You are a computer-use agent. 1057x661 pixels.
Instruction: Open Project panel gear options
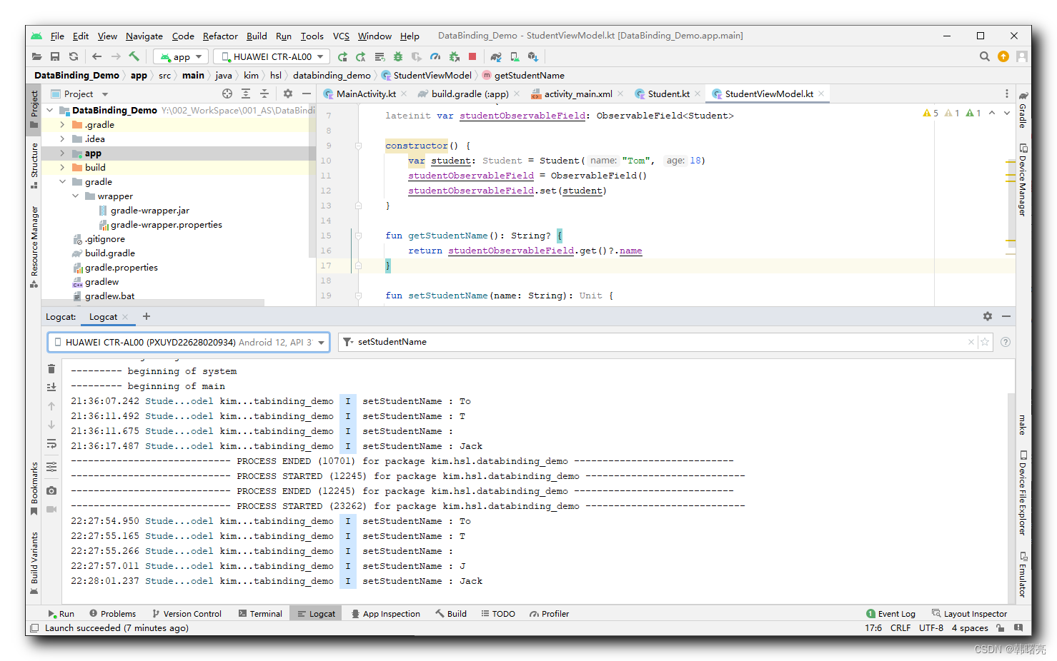(288, 94)
